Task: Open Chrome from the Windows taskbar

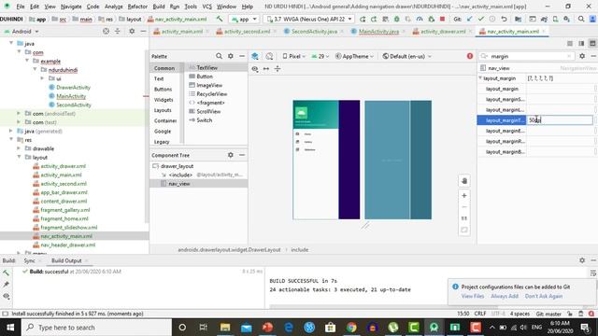Action: pos(351,328)
